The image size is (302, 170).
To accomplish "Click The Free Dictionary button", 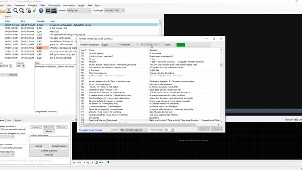I will click(49, 151).
